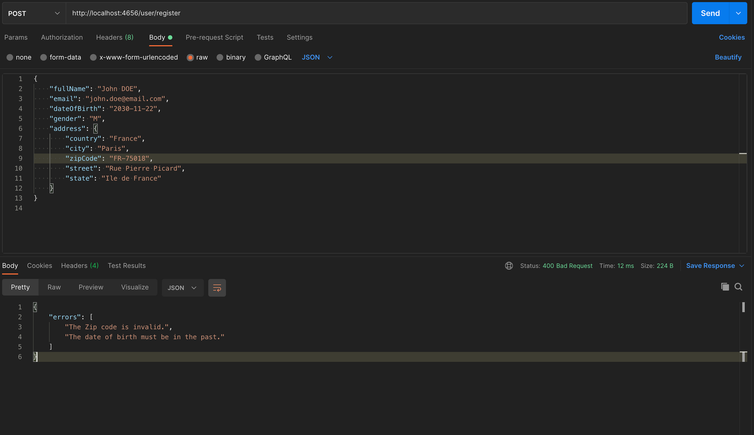Image resolution: width=754 pixels, height=435 pixels.
Task: Click the response vertical scrollbar thumb
Action: click(x=743, y=307)
